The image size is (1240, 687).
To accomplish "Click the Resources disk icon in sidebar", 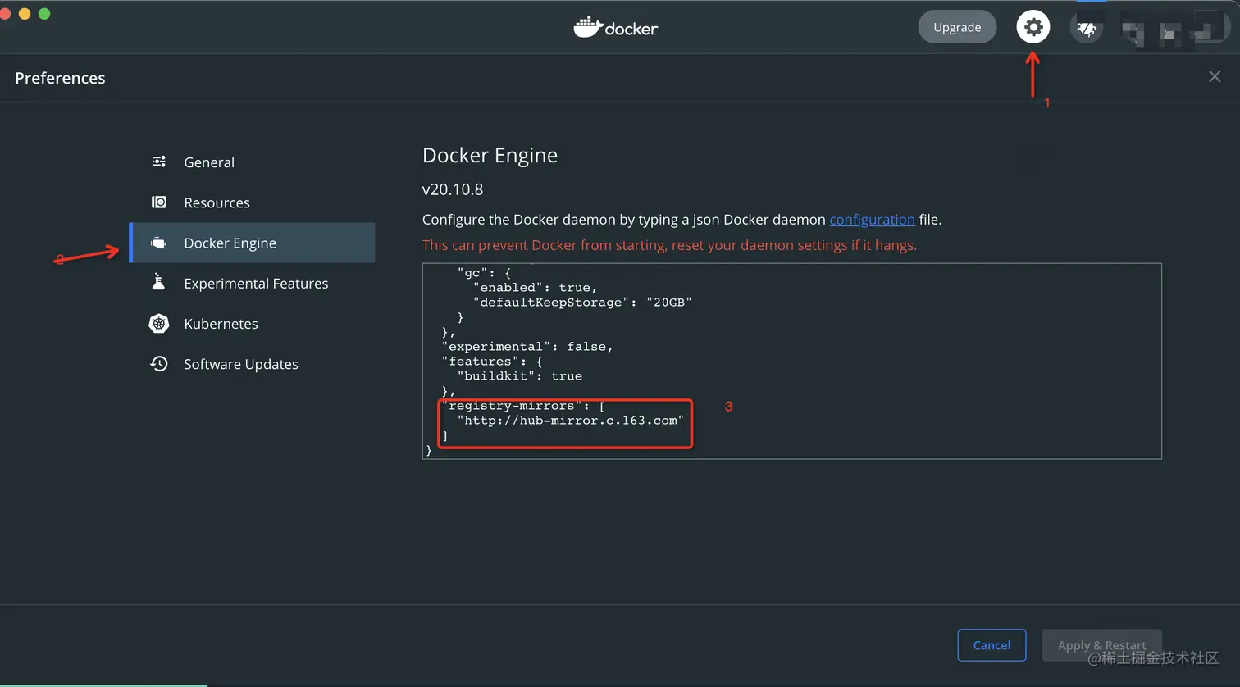I will pyautogui.click(x=159, y=202).
